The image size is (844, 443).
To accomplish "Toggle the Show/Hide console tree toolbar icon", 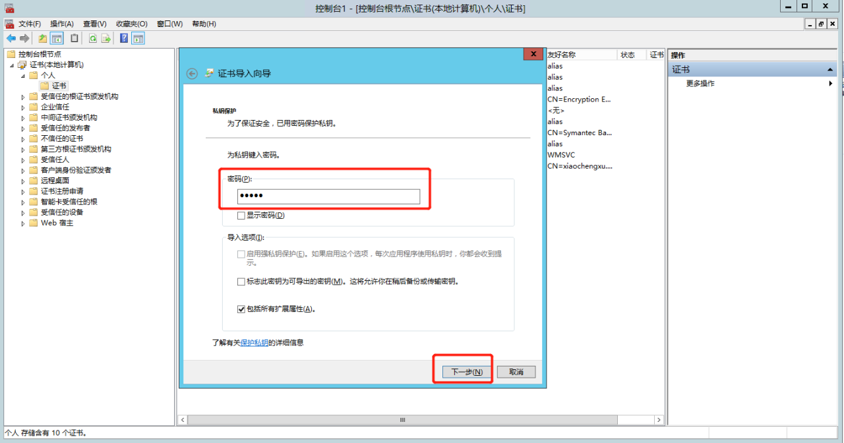I will coord(57,38).
